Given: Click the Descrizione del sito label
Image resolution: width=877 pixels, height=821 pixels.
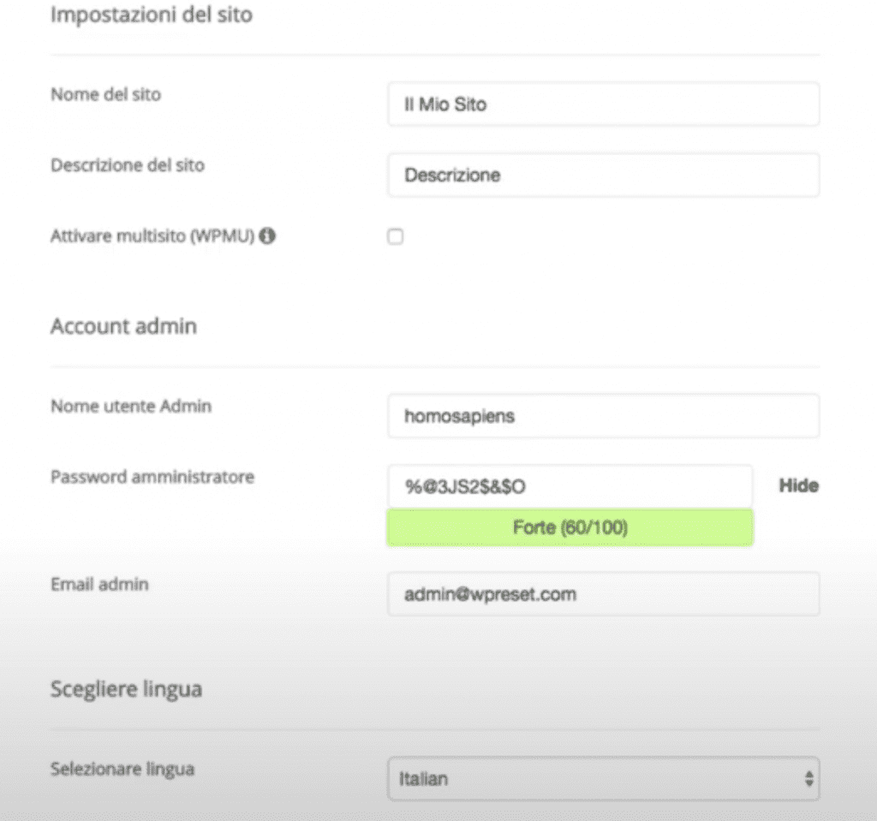Looking at the screenshot, I should click(128, 165).
